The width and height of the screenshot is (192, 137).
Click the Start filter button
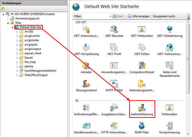[x=118, y=16]
